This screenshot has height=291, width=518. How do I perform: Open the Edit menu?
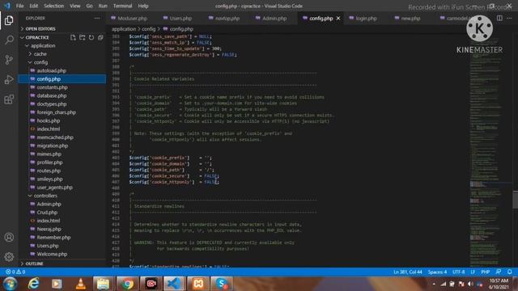click(34, 6)
